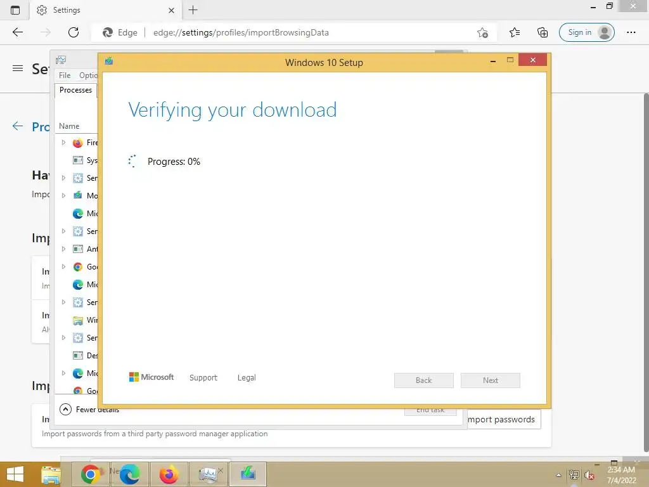Click End task in Task Manager
This screenshot has height=487, width=649.
(430, 410)
